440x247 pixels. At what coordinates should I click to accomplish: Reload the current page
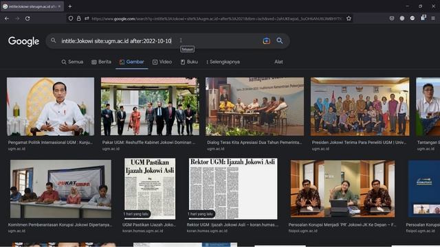tap(27, 19)
